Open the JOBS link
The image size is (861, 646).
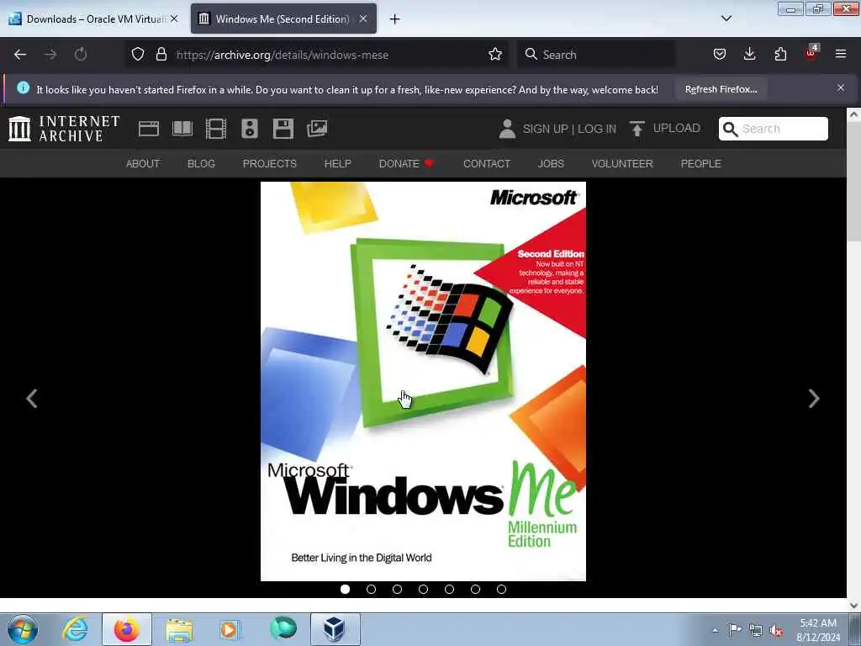coord(551,164)
